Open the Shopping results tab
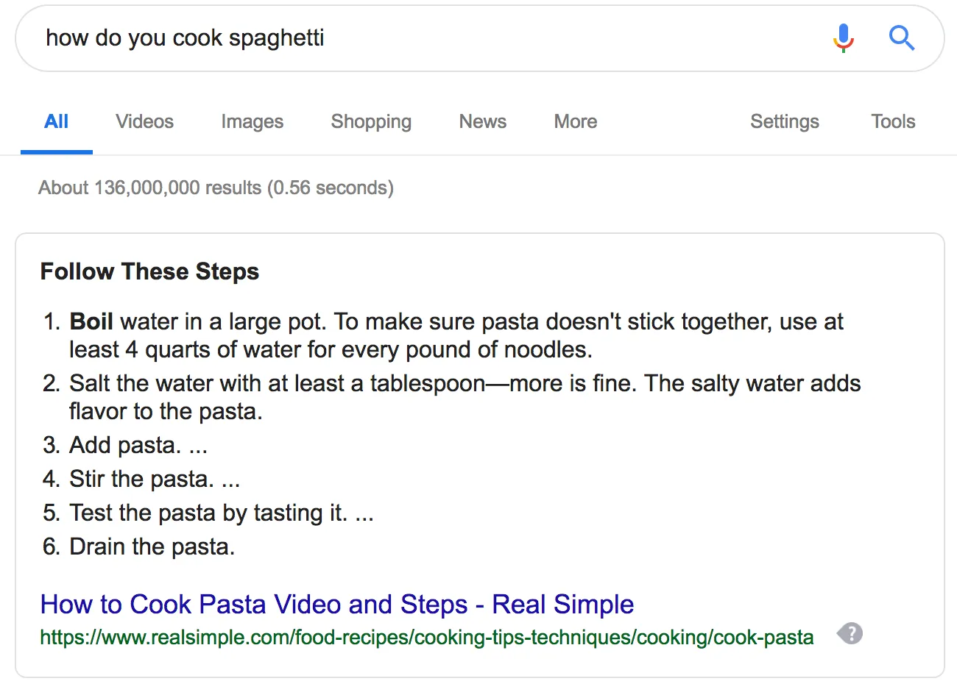This screenshot has width=957, height=684. 371,121
